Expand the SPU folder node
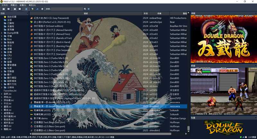Screen dimensions: 257x139 point(2,58)
